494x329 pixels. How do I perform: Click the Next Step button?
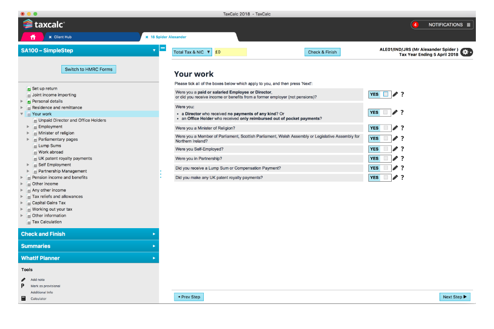454,297
